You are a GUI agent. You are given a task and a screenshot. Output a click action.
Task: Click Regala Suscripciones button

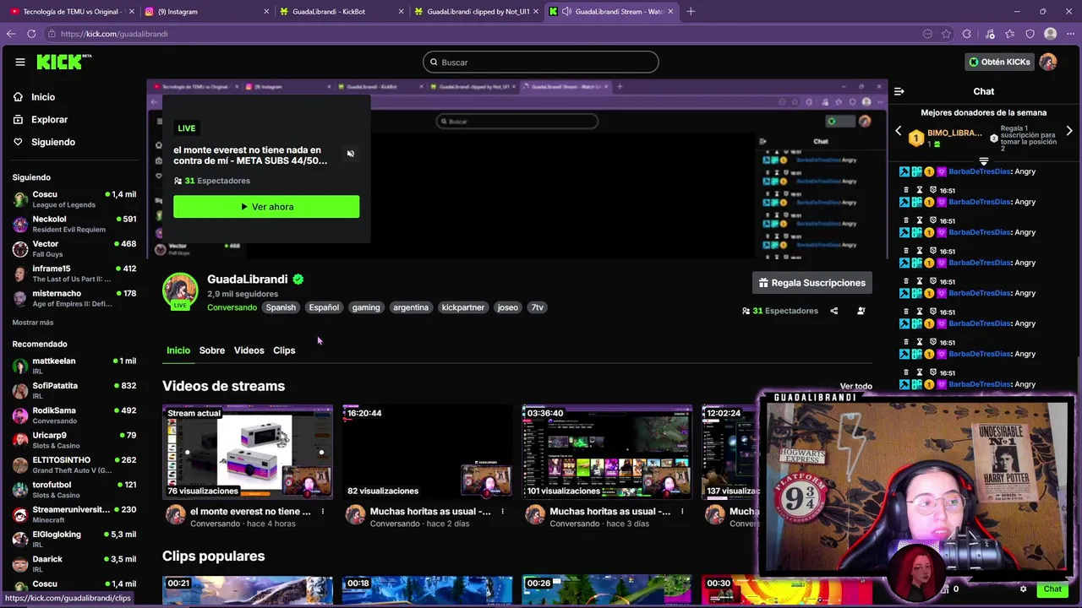811,283
